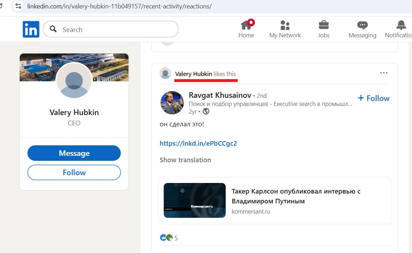Click into the LinkedIn Search field

coord(116,30)
